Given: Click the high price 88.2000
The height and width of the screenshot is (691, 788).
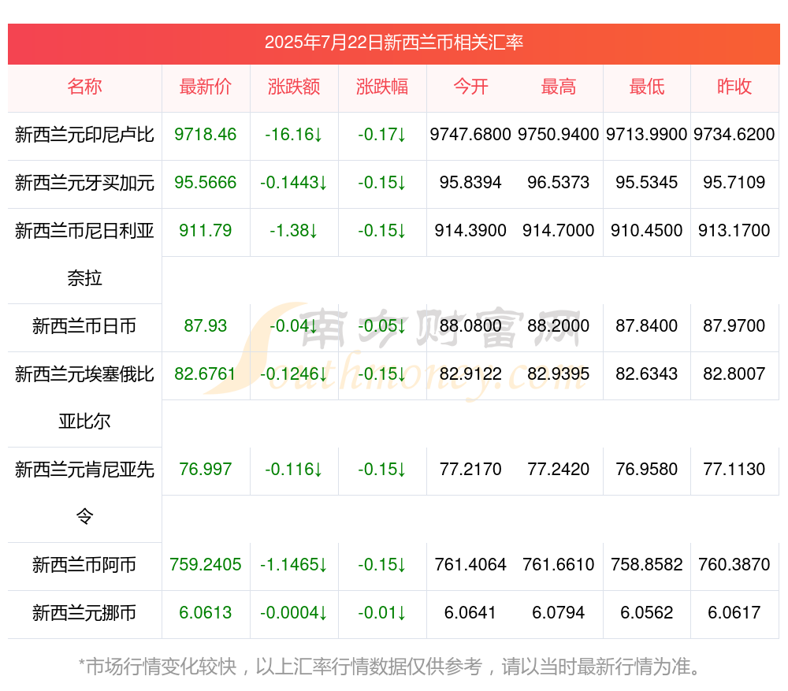Looking at the screenshot, I should coord(559,325).
